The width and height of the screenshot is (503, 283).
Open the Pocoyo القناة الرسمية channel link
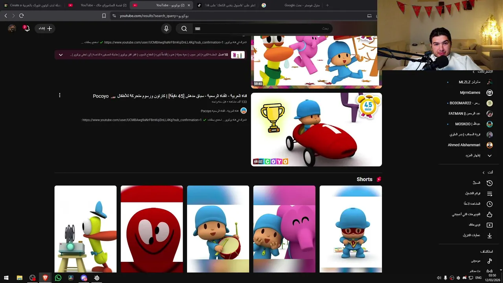click(220, 111)
